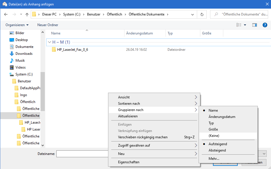Click the change view layout icon
The height and width of the screenshot is (169, 271).
(239, 25)
